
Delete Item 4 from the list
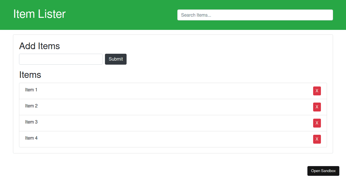click(x=317, y=139)
